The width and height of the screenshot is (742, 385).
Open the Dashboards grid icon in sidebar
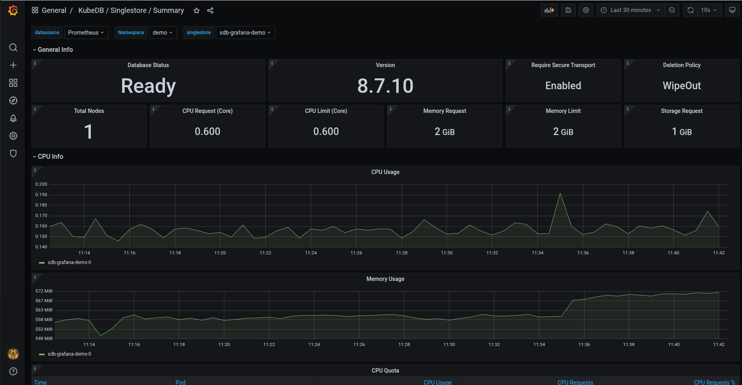(x=13, y=83)
